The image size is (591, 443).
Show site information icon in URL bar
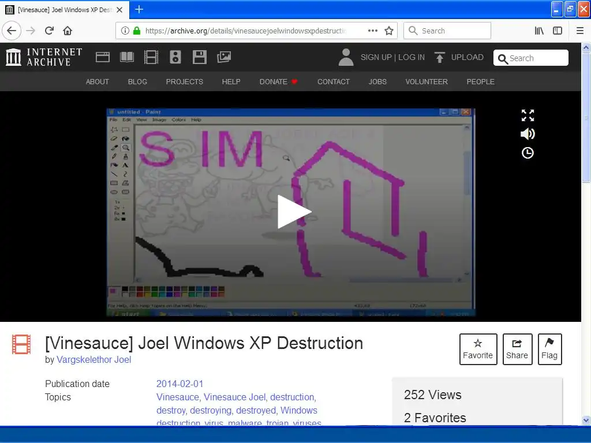coord(125,31)
